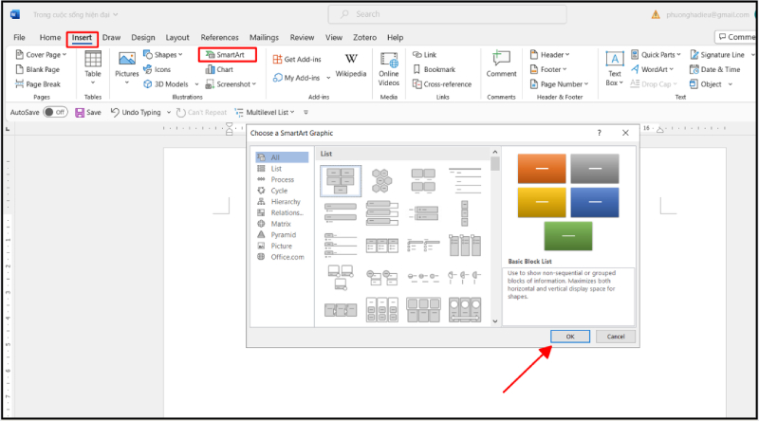The width and height of the screenshot is (759, 421).
Task: Expand the Table dropdown
Action: (x=93, y=81)
